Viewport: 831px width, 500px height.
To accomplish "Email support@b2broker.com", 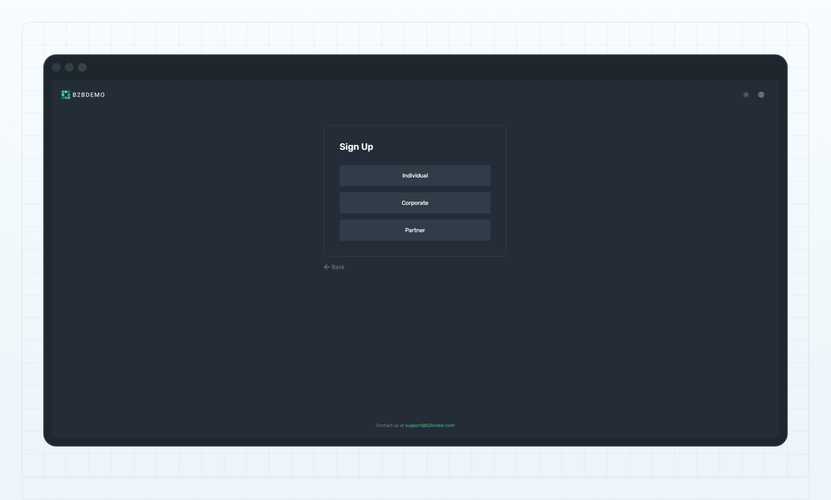I will pos(430,425).
